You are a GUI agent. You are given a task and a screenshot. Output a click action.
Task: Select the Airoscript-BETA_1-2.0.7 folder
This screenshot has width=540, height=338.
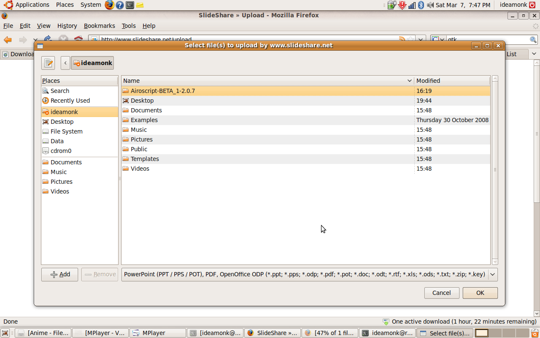306,91
